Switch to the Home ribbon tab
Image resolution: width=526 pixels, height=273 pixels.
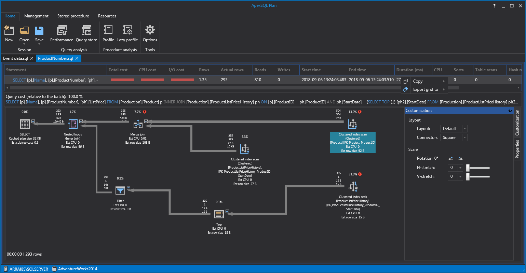click(x=10, y=16)
